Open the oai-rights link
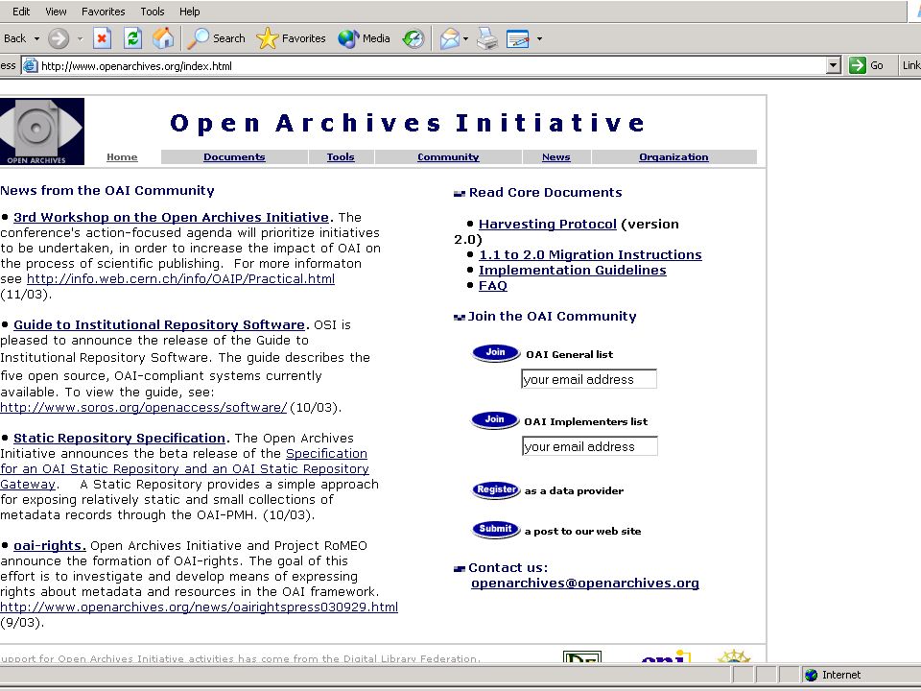921x691 pixels. coord(50,546)
